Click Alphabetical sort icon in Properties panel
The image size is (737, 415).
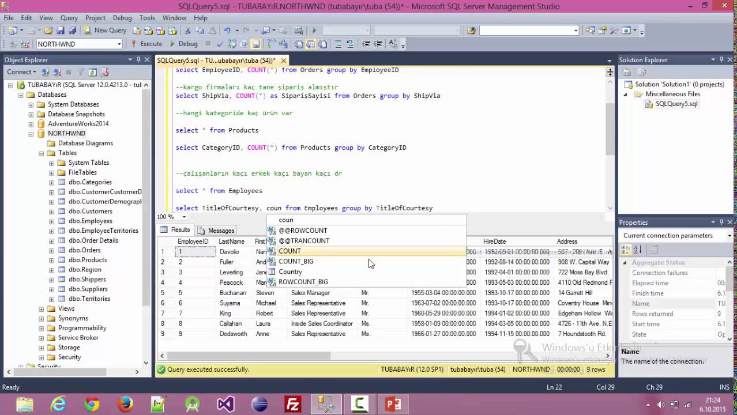click(x=638, y=250)
